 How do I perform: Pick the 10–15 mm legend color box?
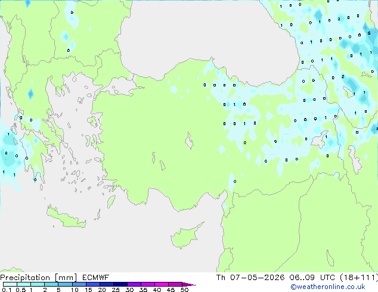pyautogui.click(x=79, y=284)
